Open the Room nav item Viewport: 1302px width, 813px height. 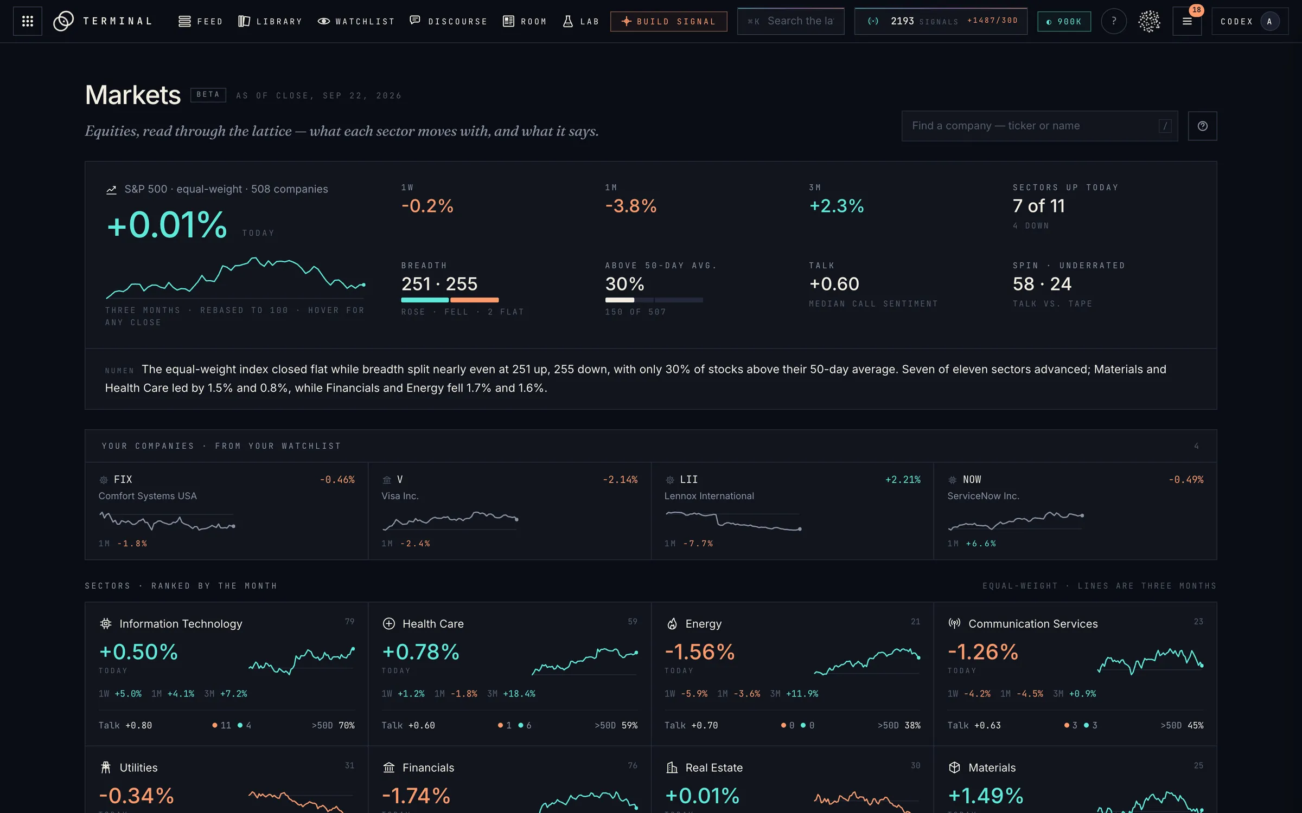(525, 21)
